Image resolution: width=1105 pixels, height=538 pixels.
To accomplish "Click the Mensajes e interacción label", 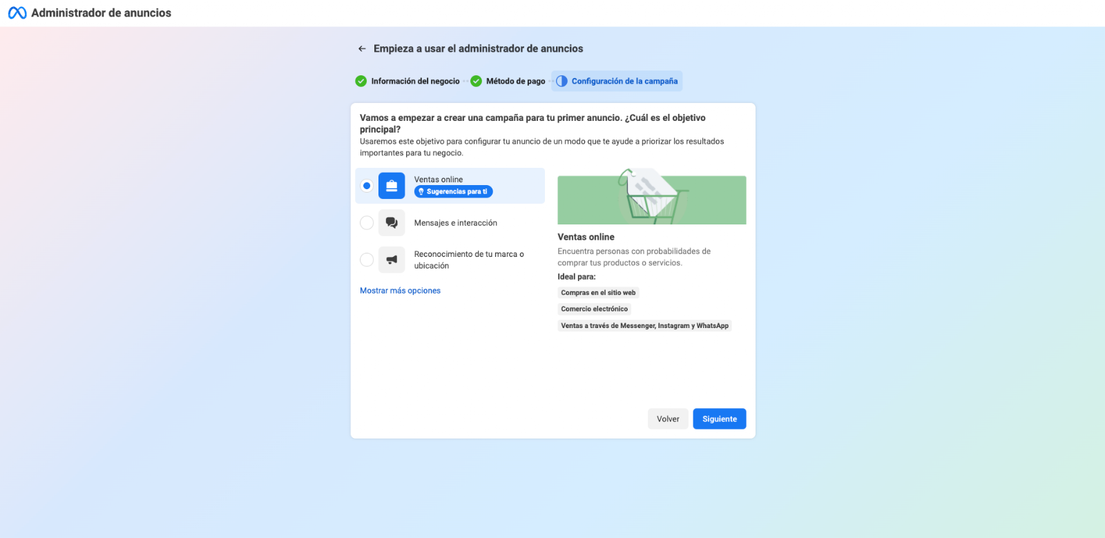I will pyautogui.click(x=456, y=223).
